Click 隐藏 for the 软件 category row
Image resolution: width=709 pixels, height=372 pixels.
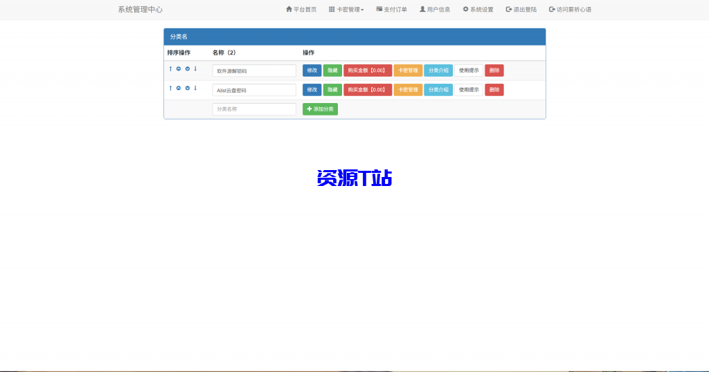332,71
